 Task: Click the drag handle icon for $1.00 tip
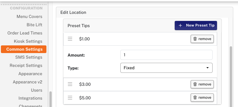(x=70, y=39)
